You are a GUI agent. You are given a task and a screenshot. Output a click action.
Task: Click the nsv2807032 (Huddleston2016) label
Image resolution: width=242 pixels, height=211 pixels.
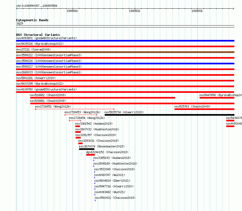pos(97,129)
